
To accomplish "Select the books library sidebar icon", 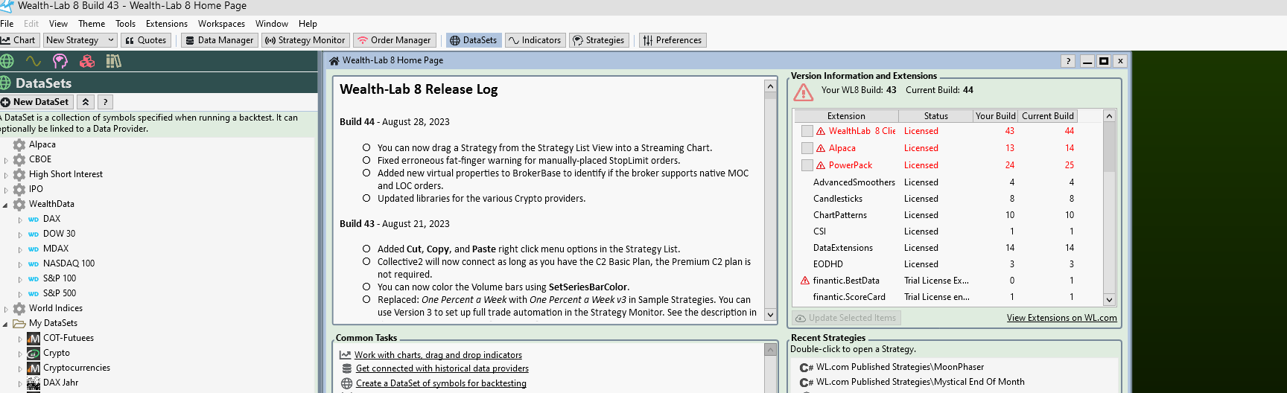I will pyautogui.click(x=113, y=61).
